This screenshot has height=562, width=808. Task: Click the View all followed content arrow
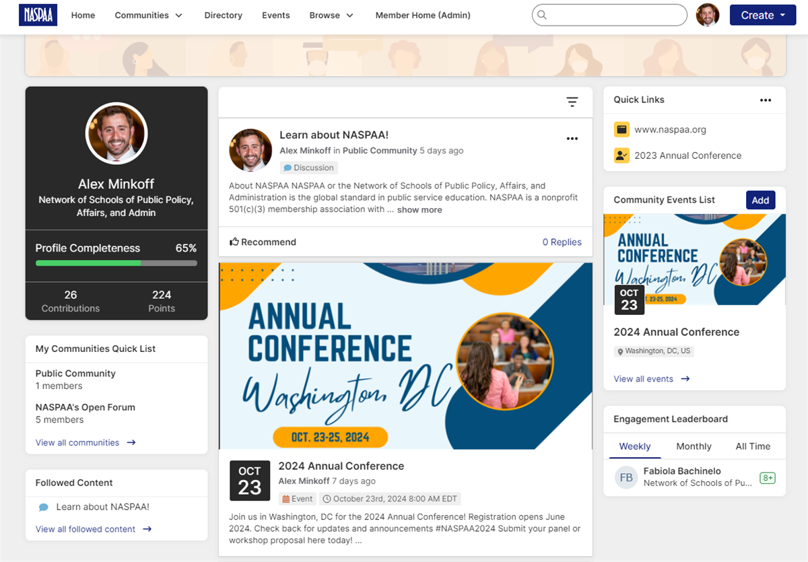coord(147,529)
